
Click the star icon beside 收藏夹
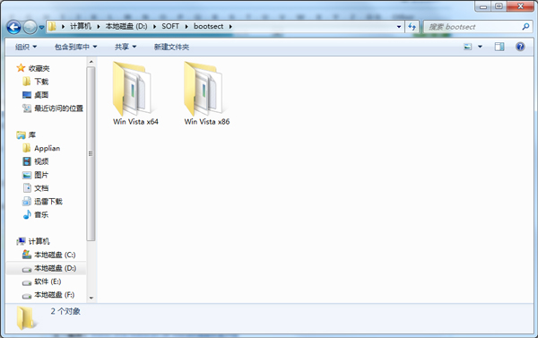point(21,68)
